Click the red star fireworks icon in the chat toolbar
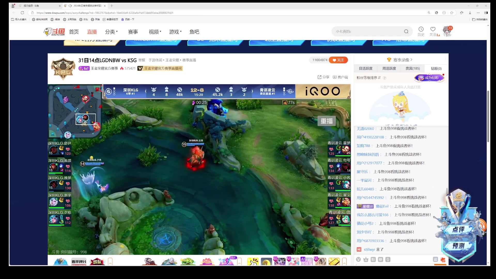This screenshot has width=496, height=279. (443, 259)
